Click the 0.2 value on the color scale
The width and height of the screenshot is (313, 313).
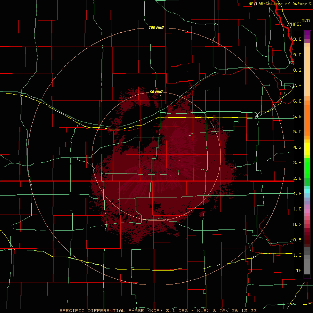tap(297, 225)
